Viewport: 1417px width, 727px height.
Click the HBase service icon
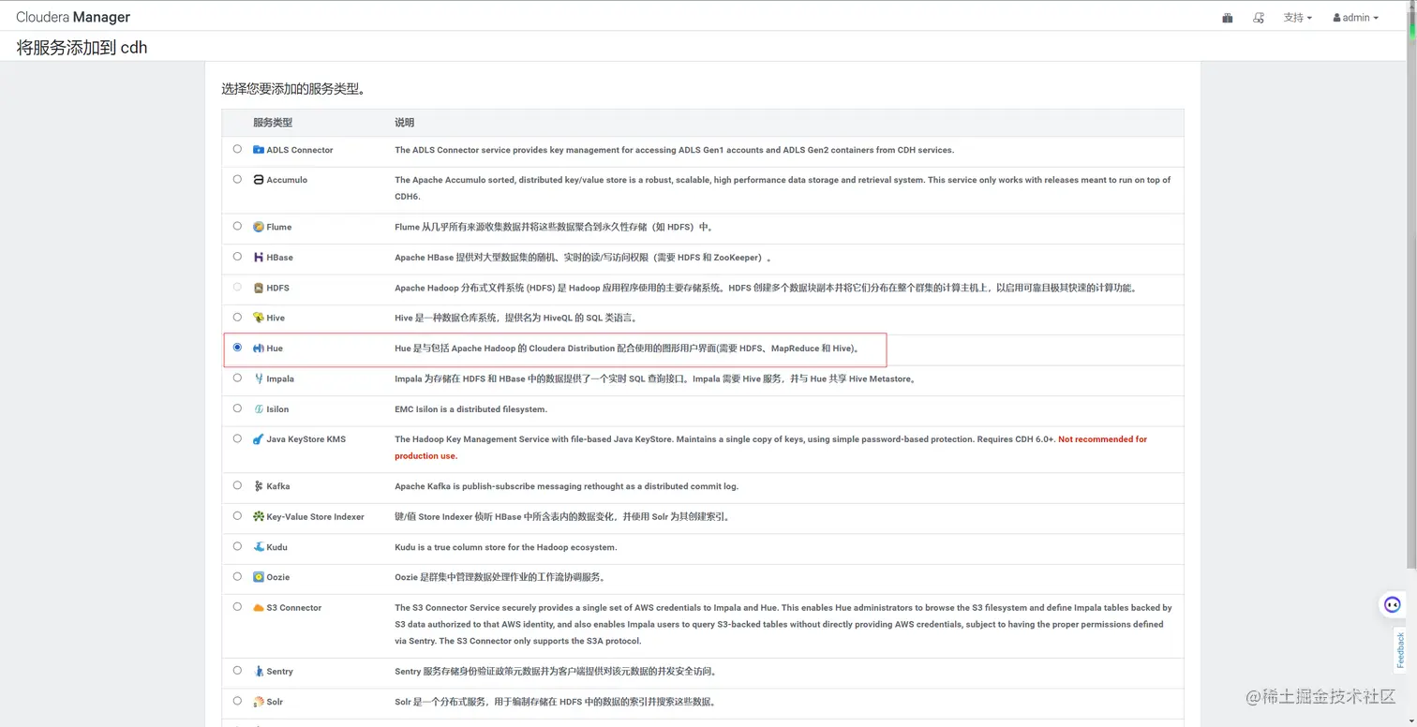point(259,257)
